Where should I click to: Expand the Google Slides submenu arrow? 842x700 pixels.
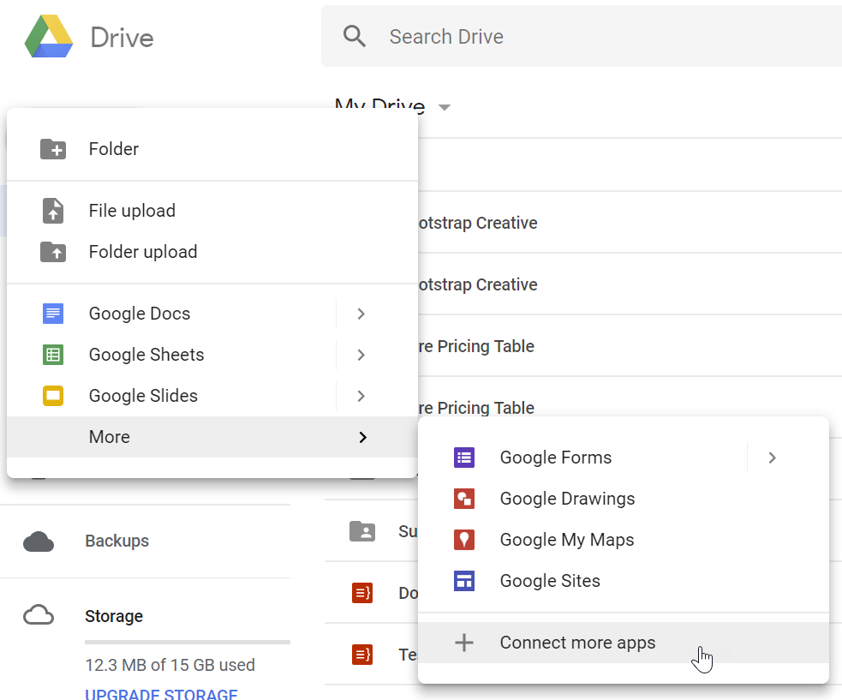click(361, 396)
